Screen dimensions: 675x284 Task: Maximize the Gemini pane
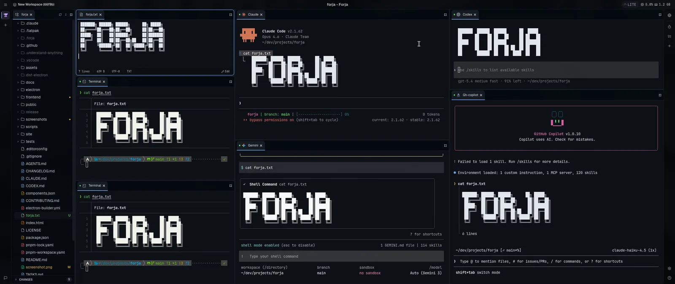445,145
